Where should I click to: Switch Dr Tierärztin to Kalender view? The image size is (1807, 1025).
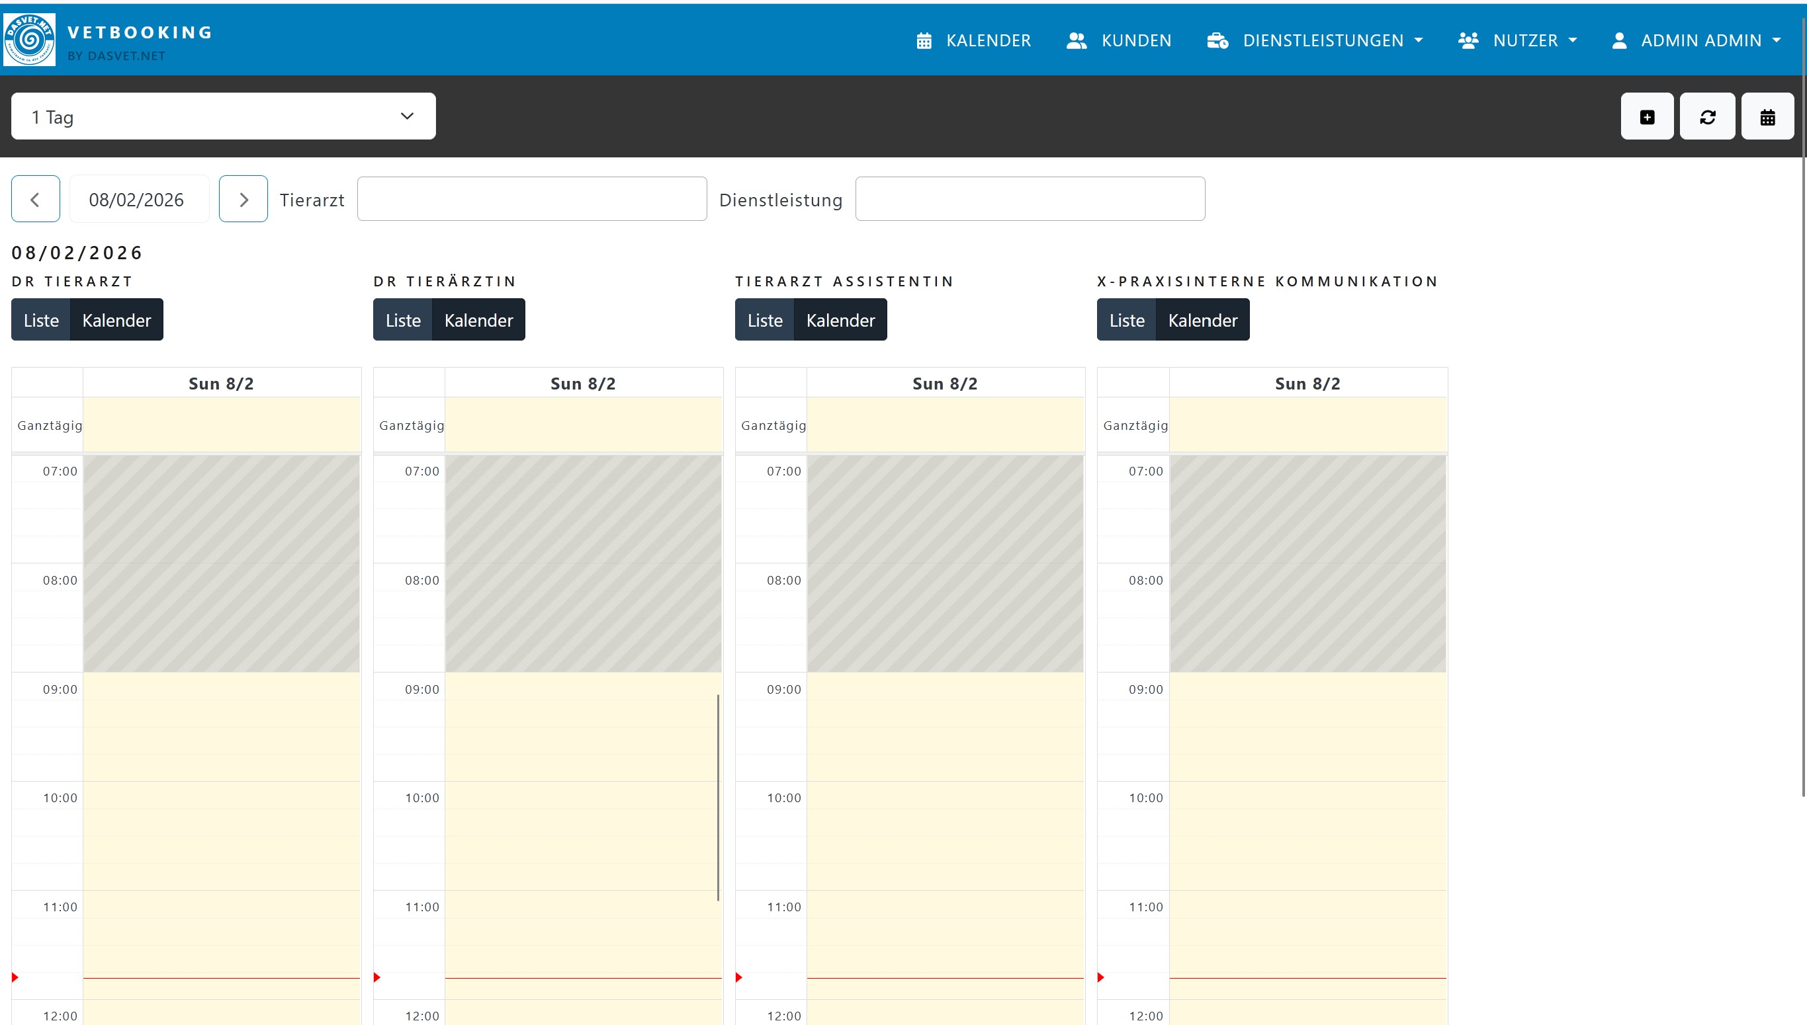[478, 320]
